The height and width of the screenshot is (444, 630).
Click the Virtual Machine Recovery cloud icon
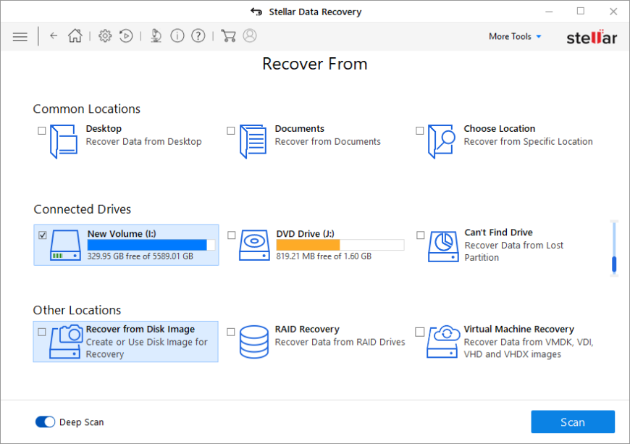[443, 342]
